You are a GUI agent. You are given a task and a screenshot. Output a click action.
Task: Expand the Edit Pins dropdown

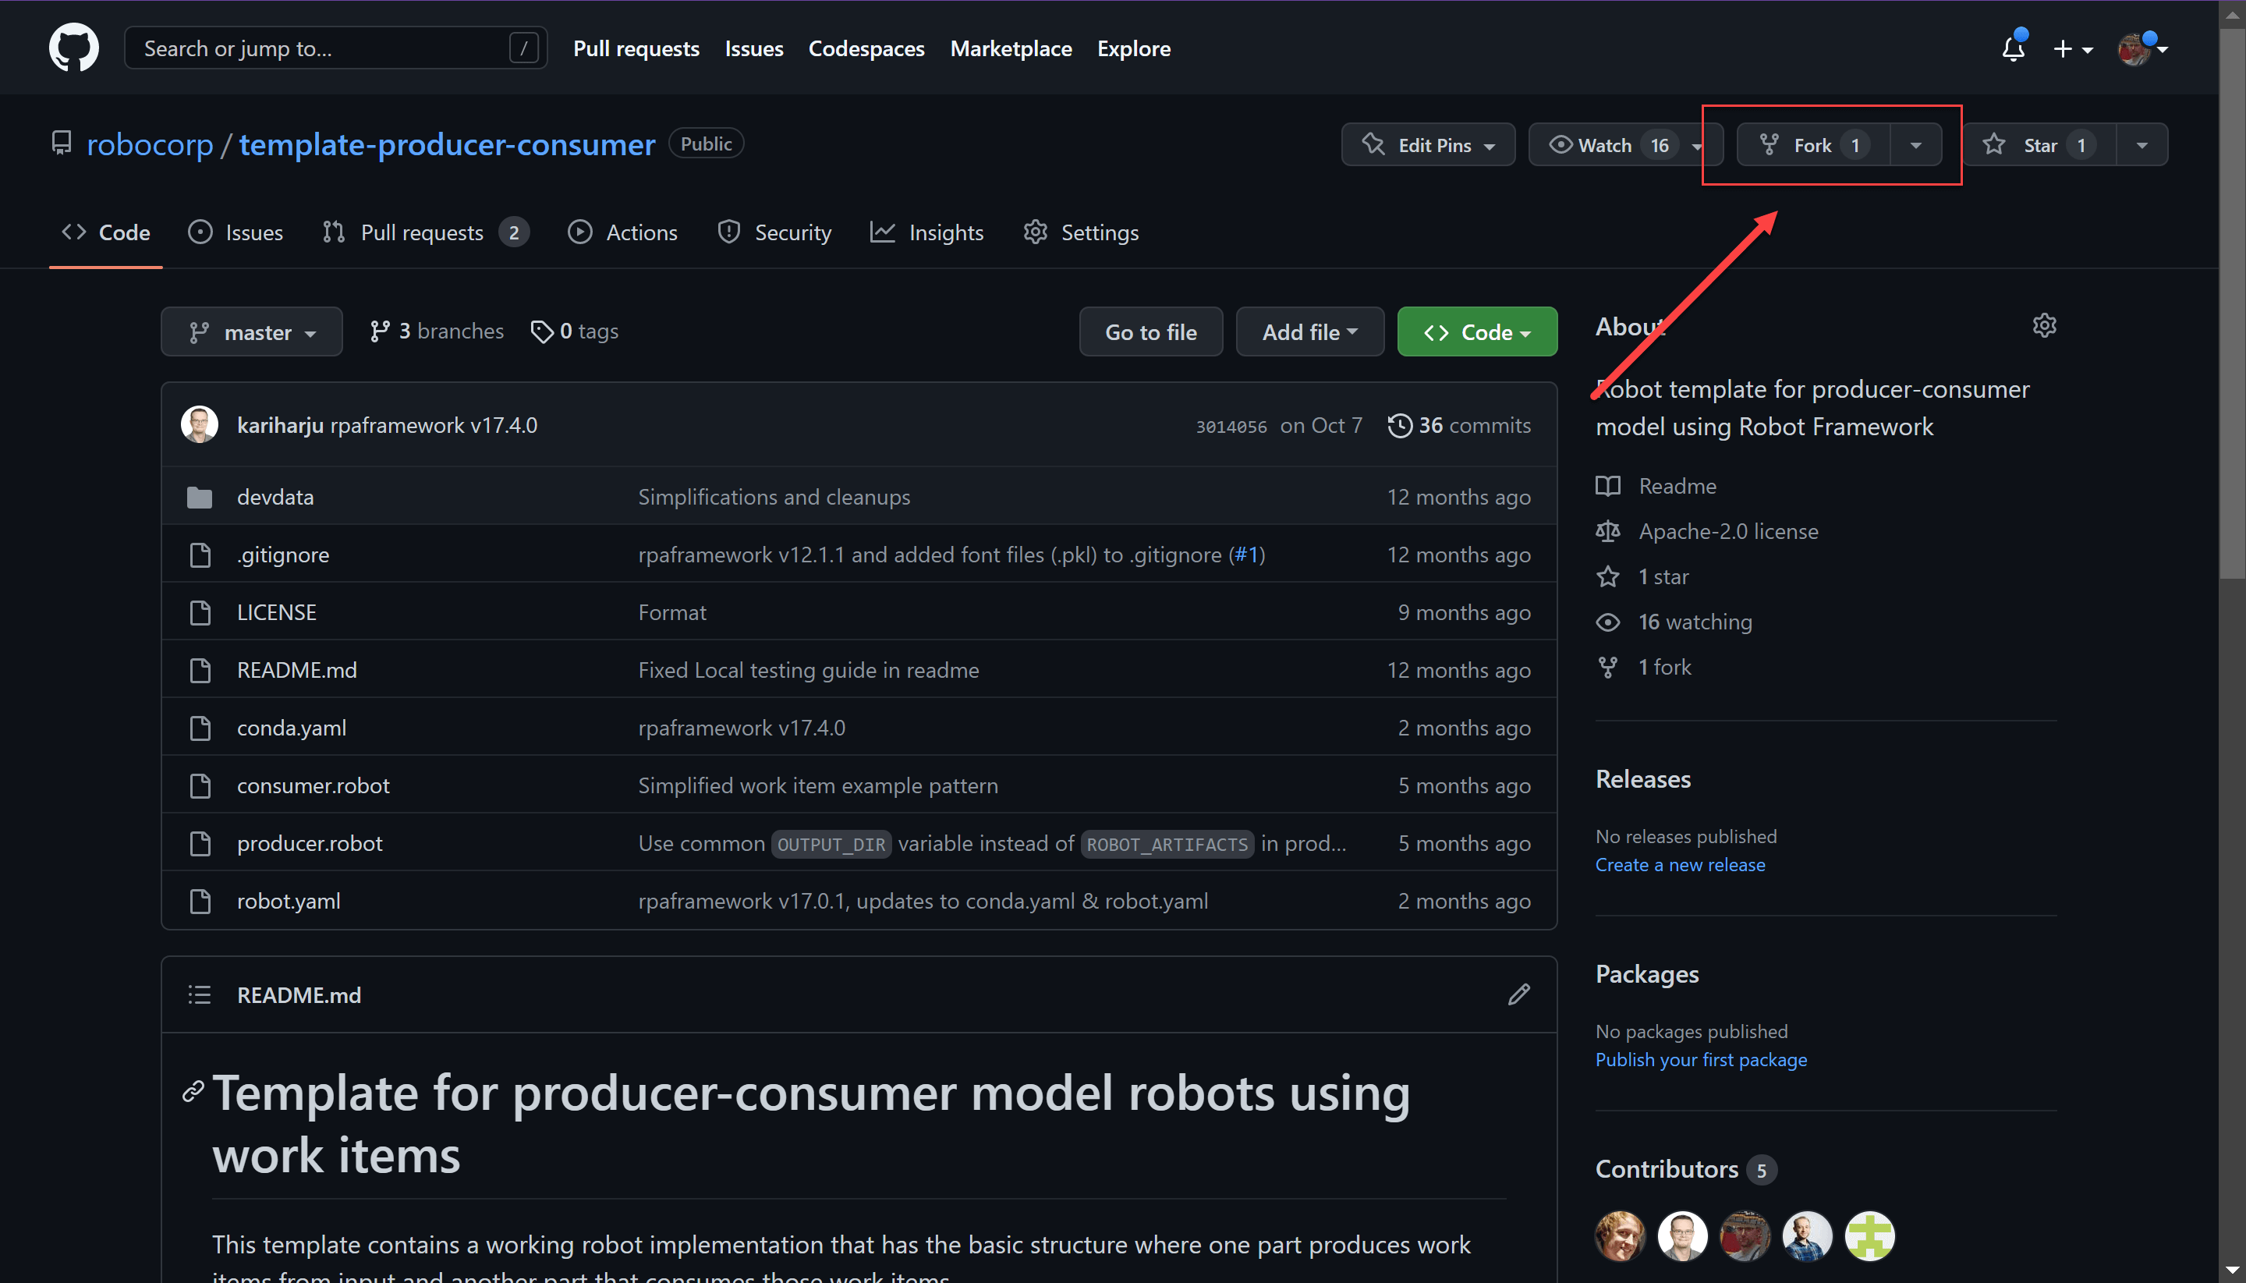[1427, 145]
